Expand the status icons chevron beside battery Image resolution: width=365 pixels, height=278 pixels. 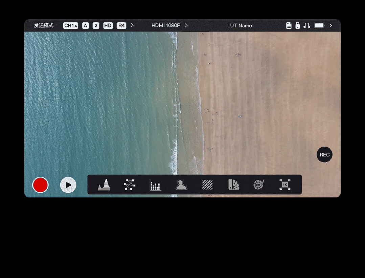pos(331,25)
